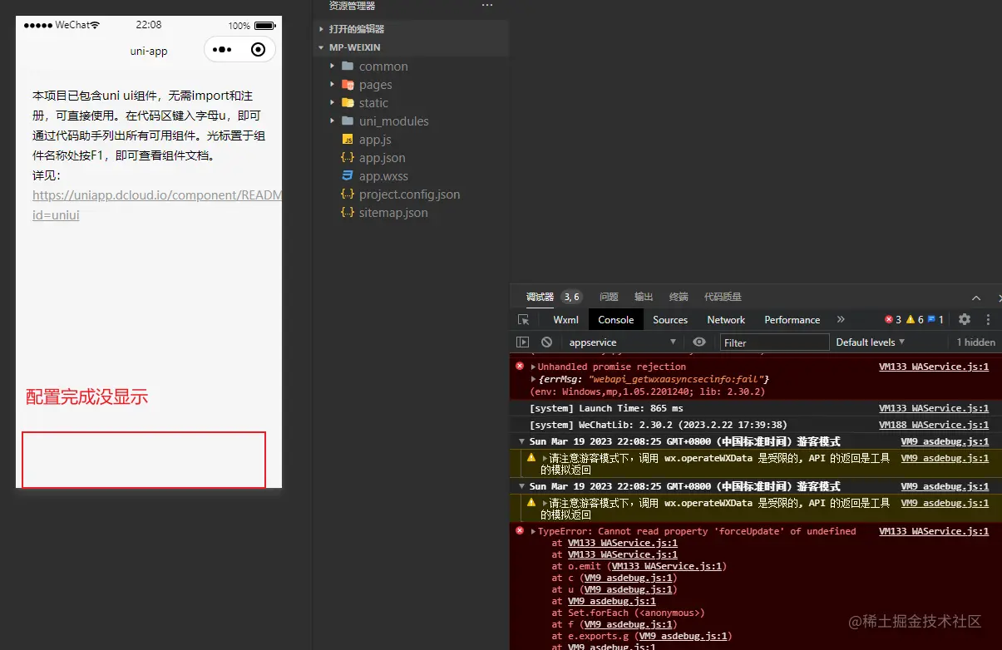
Task: Clear the console with the ban icon
Action: click(x=546, y=342)
